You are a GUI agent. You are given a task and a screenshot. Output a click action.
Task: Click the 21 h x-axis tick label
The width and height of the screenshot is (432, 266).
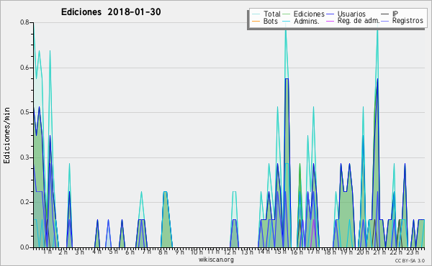pos(379,252)
